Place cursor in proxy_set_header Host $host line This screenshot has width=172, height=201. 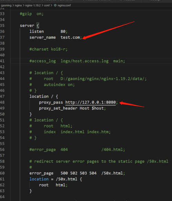pyautogui.click(x=72, y=108)
